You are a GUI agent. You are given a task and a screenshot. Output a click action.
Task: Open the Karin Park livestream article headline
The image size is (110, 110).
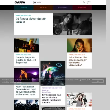pyautogui.click(x=26, y=90)
